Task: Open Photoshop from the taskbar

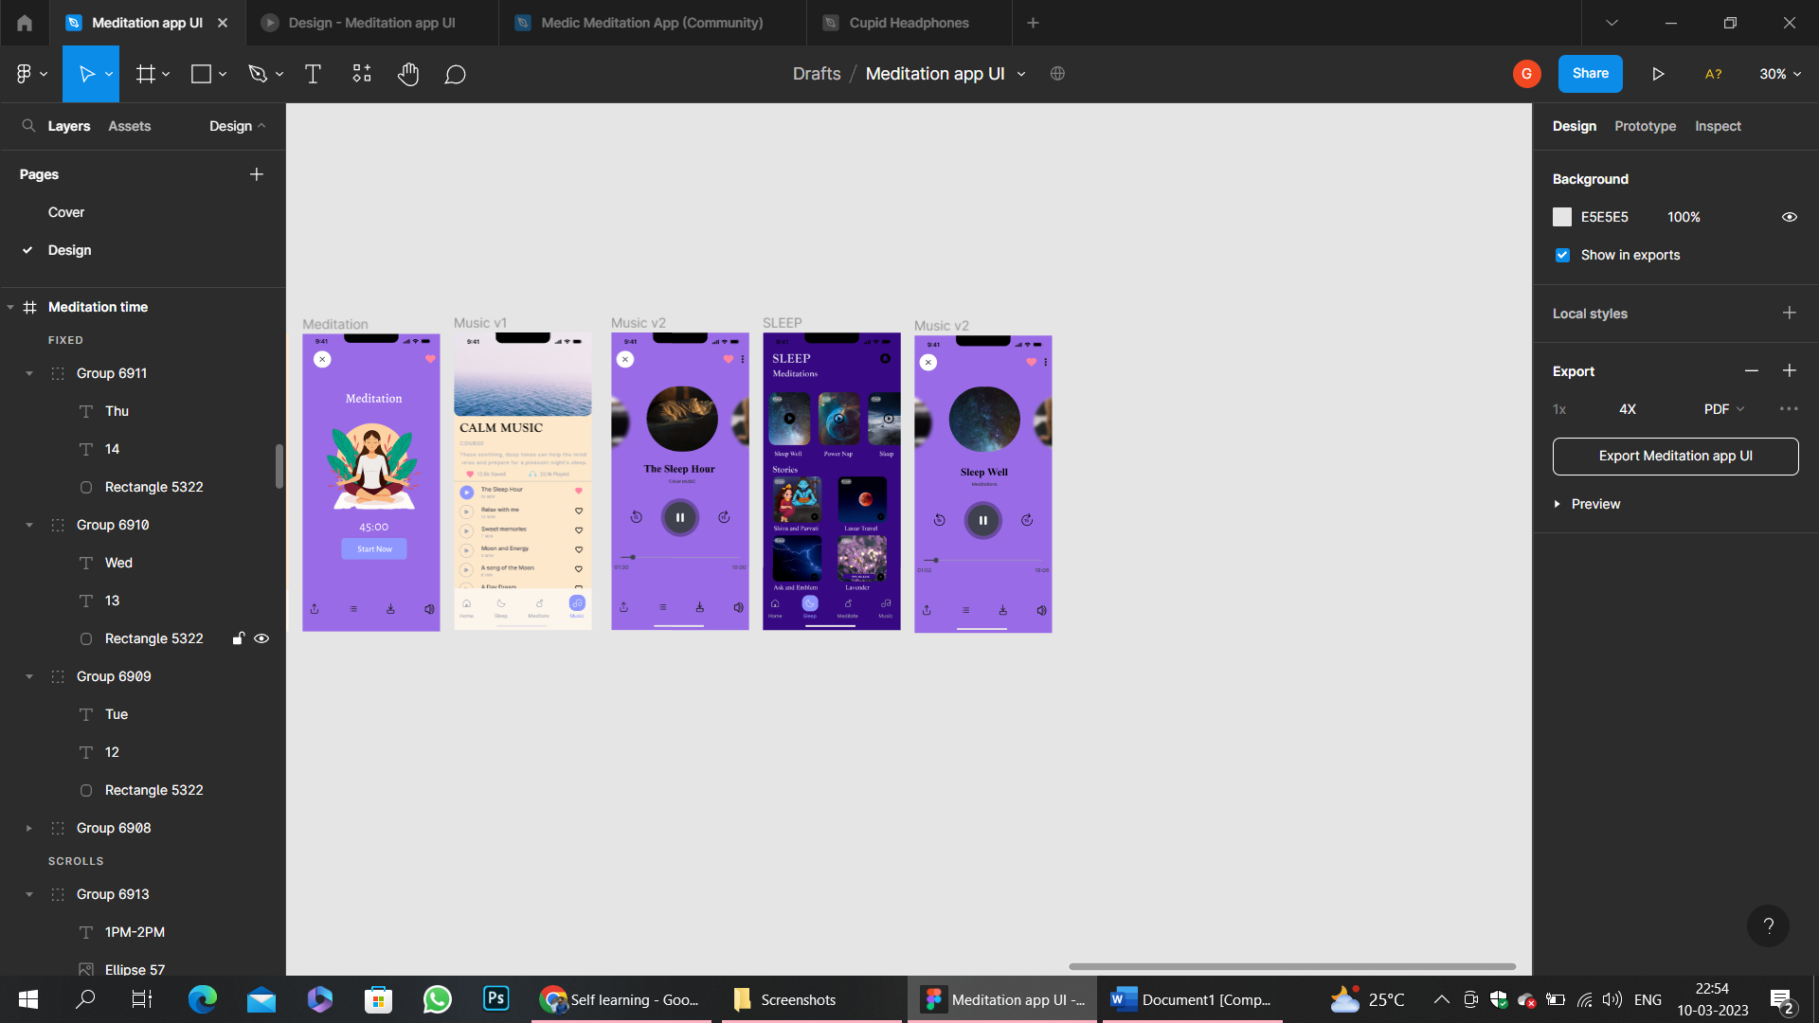Action: (x=495, y=998)
